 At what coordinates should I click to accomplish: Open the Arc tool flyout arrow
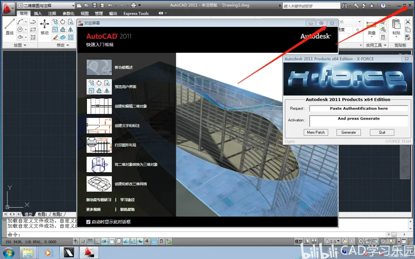pos(26,22)
